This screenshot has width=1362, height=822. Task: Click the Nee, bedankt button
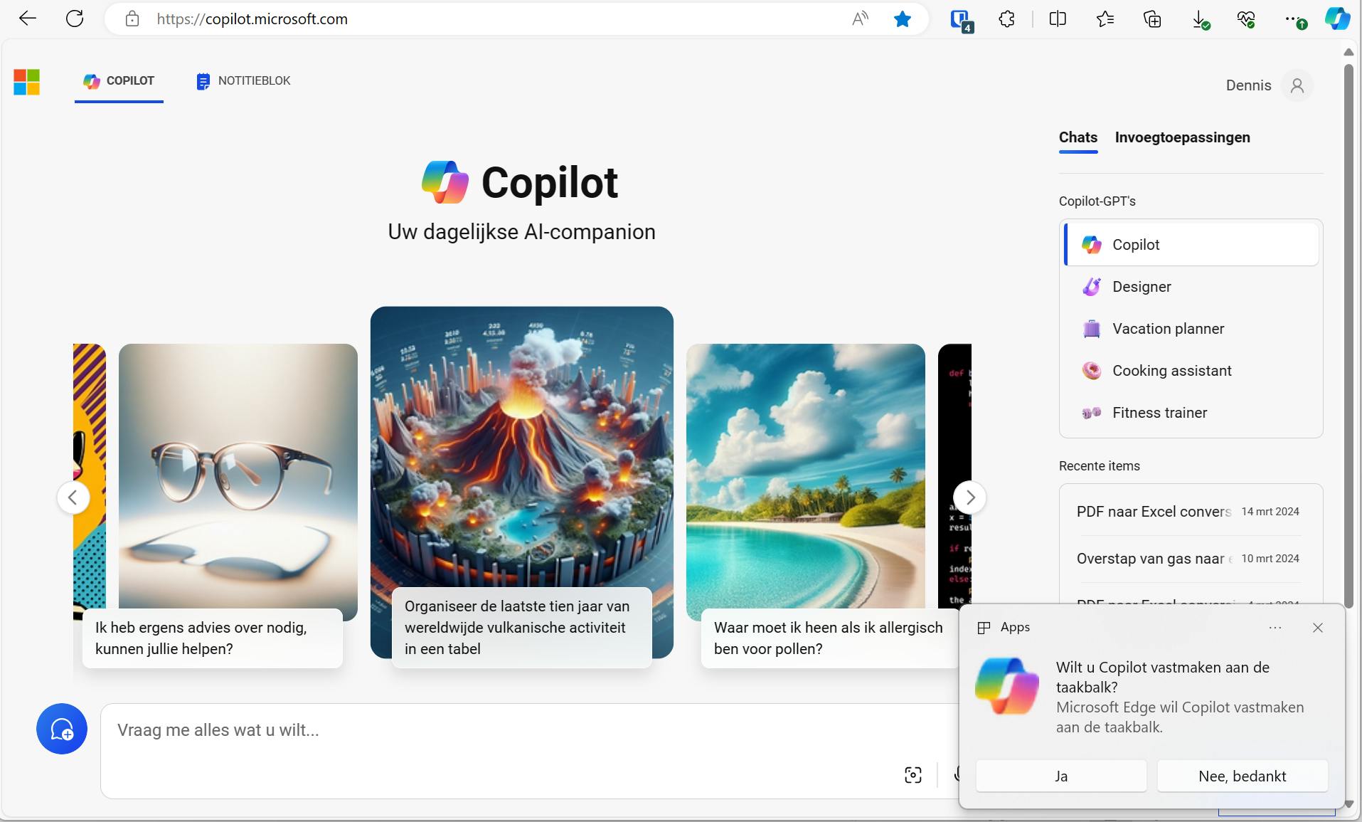[x=1242, y=776]
